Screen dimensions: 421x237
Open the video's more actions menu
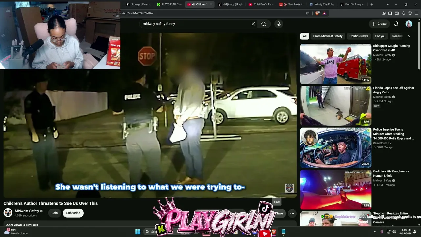point(292,213)
